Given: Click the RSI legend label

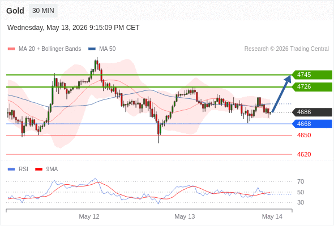Looking at the screenshot, I should 23,169.
